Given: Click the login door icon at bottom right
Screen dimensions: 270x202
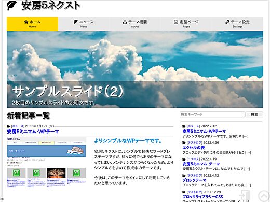Looking at the screenshot, I should point(245,195).
